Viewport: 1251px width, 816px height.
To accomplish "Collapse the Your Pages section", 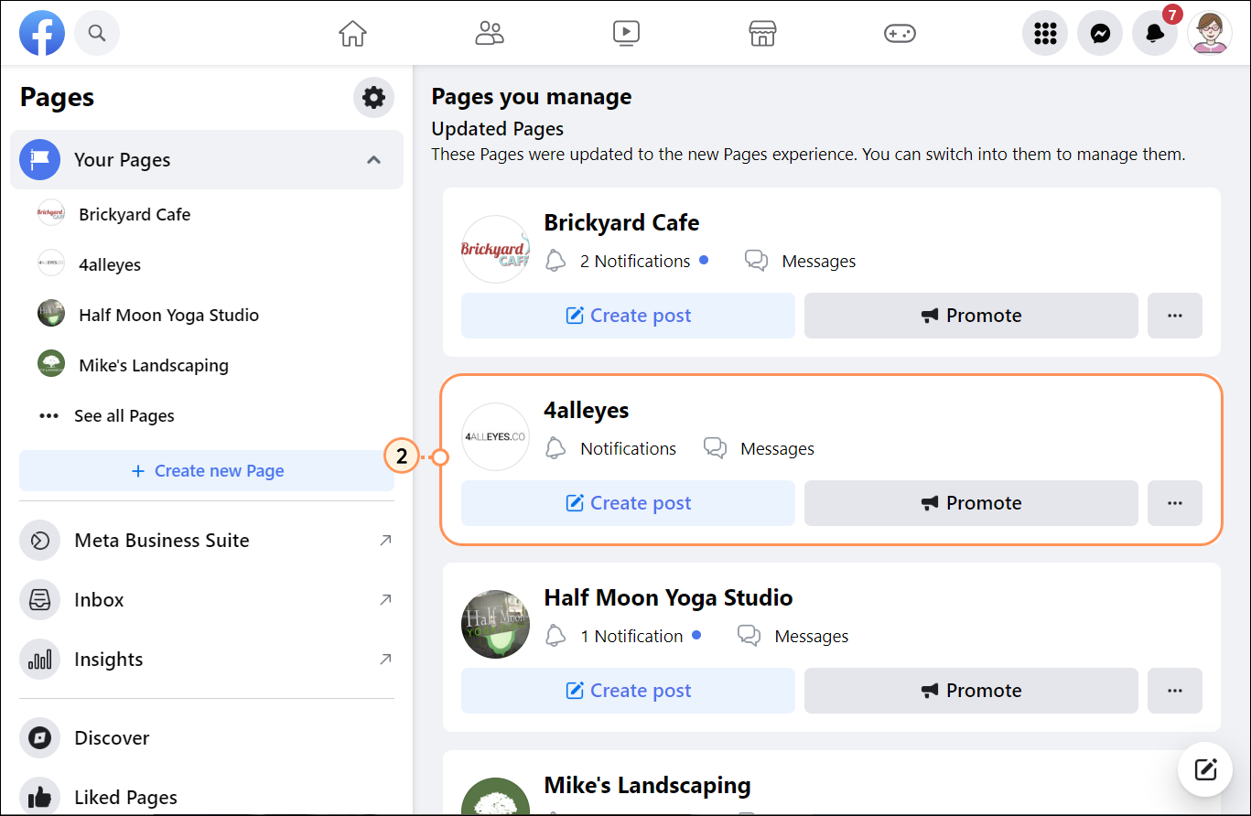I will pos(373,160).
